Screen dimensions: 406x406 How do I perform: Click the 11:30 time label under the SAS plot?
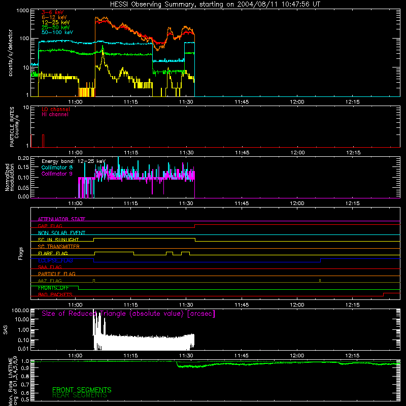(186, 356)
